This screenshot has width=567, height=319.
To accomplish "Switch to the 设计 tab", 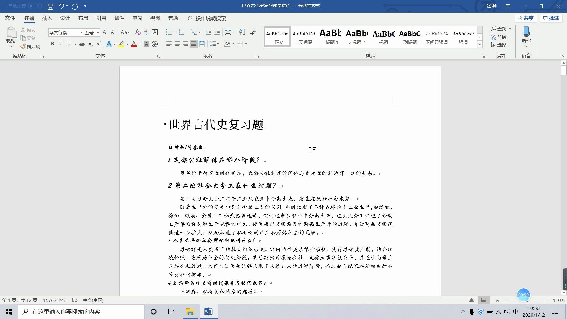I will 65,18.
